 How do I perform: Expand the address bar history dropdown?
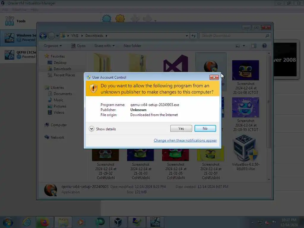(187, 36)
